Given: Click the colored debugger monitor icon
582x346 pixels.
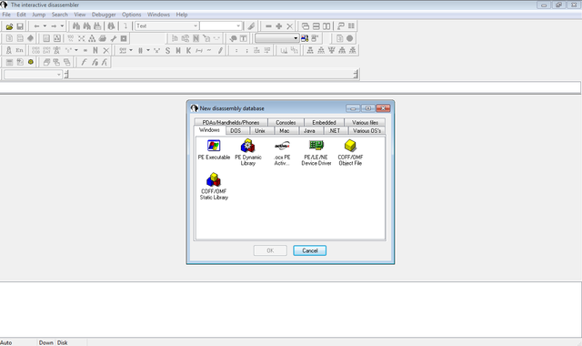Looking at the screenshot, I should click(x=305, y=38).
